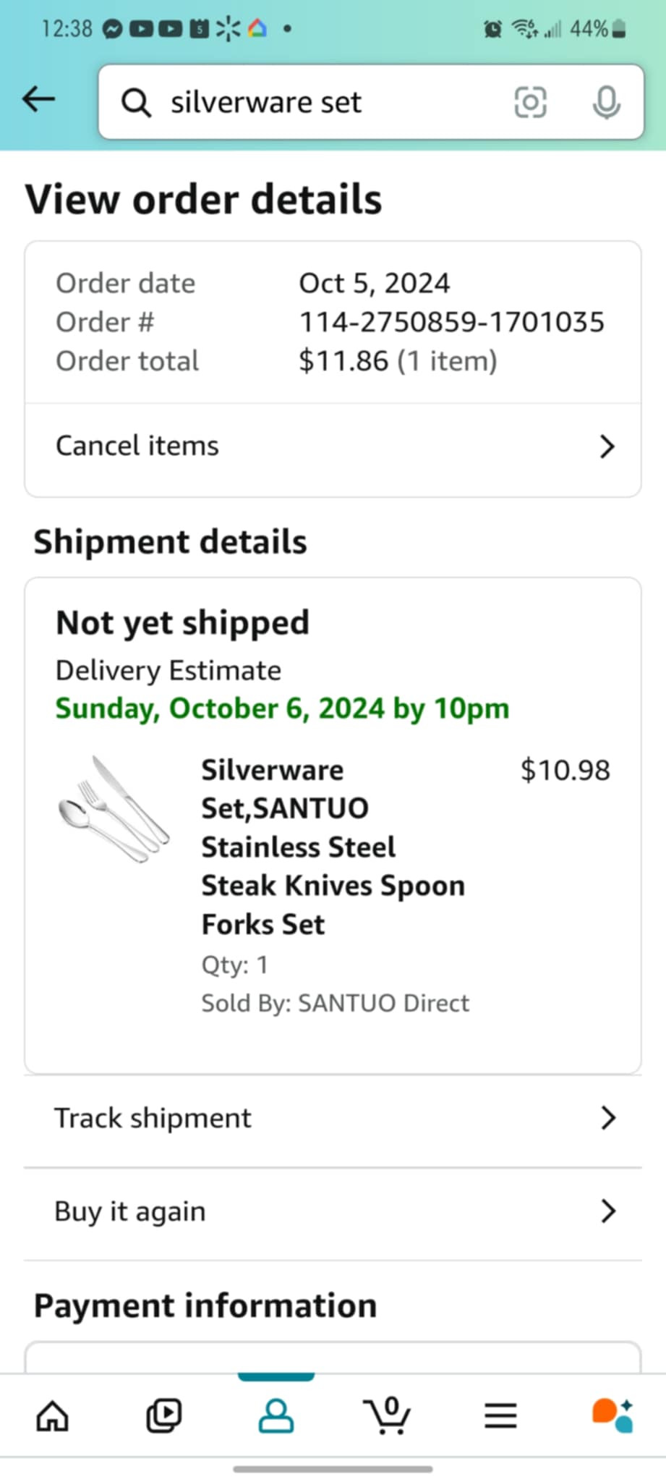This screenshot has width=666, height=1482.
Task: Open the shopping cart icon
Action: coord(388,1415)
